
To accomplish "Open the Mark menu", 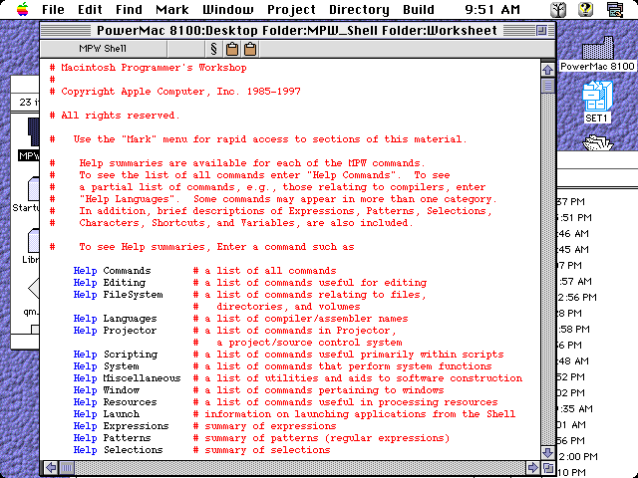I will 172,9.
